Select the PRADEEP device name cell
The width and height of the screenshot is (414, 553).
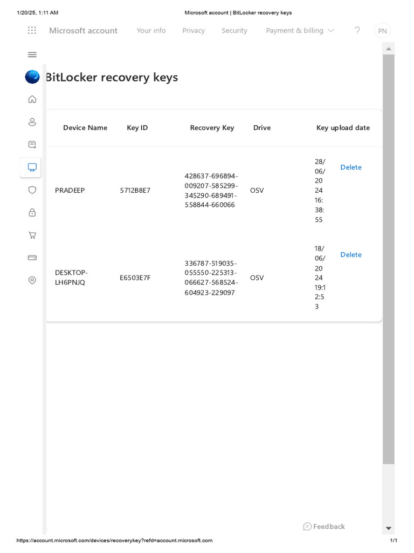(x=70, y=191)
